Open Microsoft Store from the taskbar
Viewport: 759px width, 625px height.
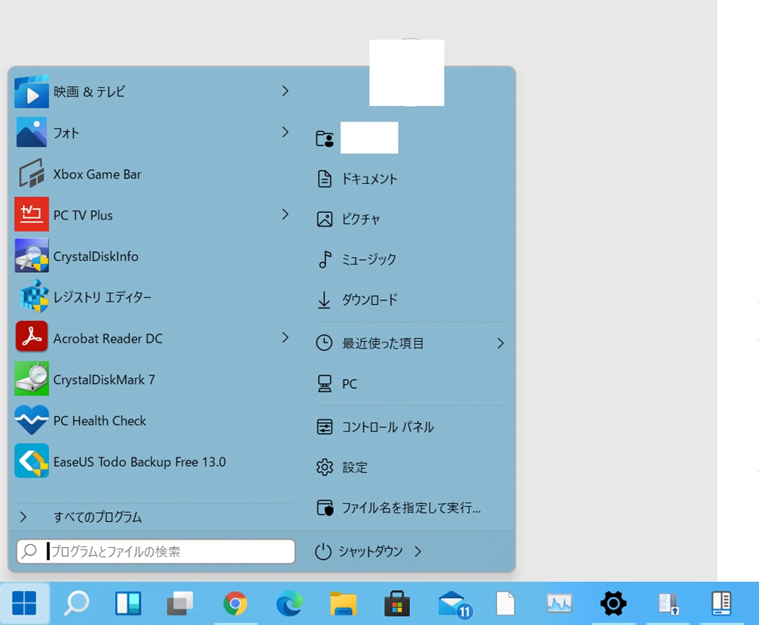point(397,603)
